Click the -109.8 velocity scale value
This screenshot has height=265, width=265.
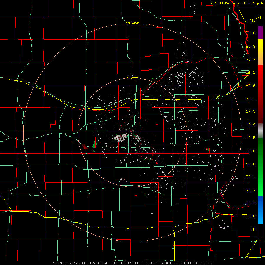[x=248, y=216]
